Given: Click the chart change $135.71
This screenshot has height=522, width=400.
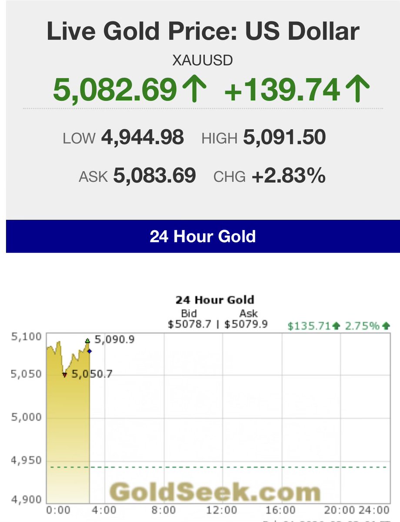Looking at the screenshot, I should point(309,326).
